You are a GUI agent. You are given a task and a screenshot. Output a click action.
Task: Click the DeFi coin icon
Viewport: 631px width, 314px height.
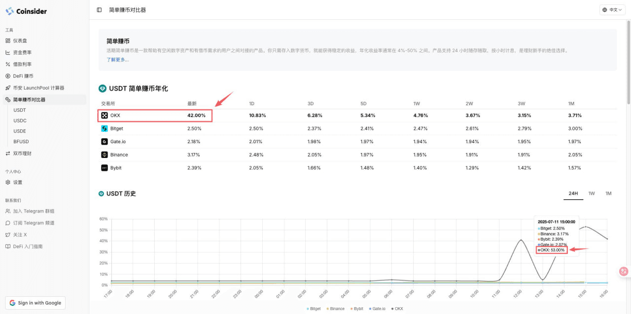(8, 76)
